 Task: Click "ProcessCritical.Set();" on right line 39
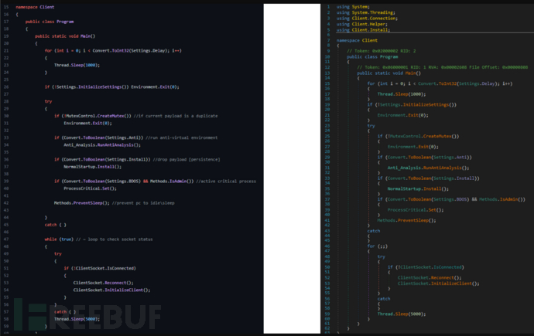tap(416, 210)
